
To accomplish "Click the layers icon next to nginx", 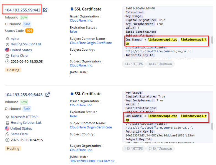I will tap(7, 38).
